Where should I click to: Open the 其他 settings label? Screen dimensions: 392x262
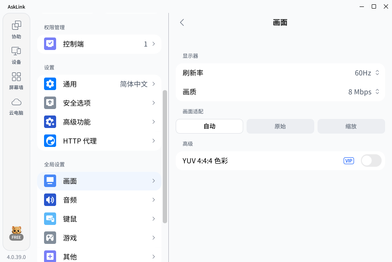[x=70, y=257]
